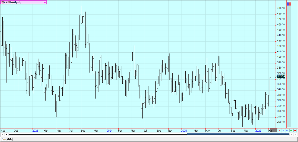Click the blue dash chart icon
Screen dimensions: 298x142
(x=287, y=130)
